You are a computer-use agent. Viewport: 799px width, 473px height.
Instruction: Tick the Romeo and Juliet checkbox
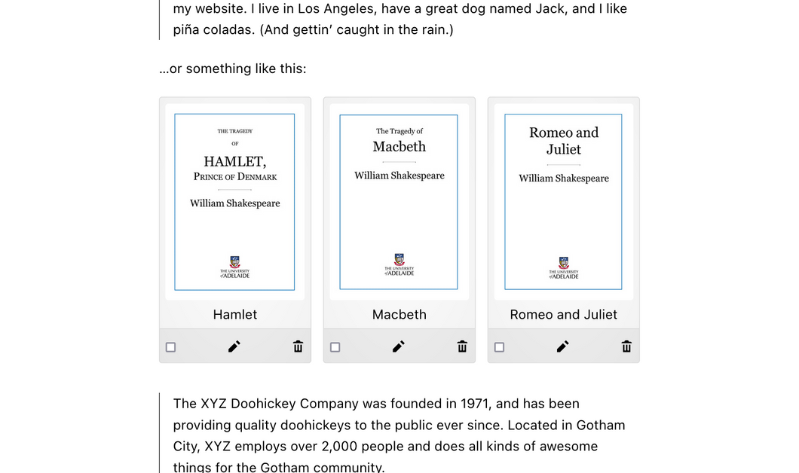click(x=499, y=347)
